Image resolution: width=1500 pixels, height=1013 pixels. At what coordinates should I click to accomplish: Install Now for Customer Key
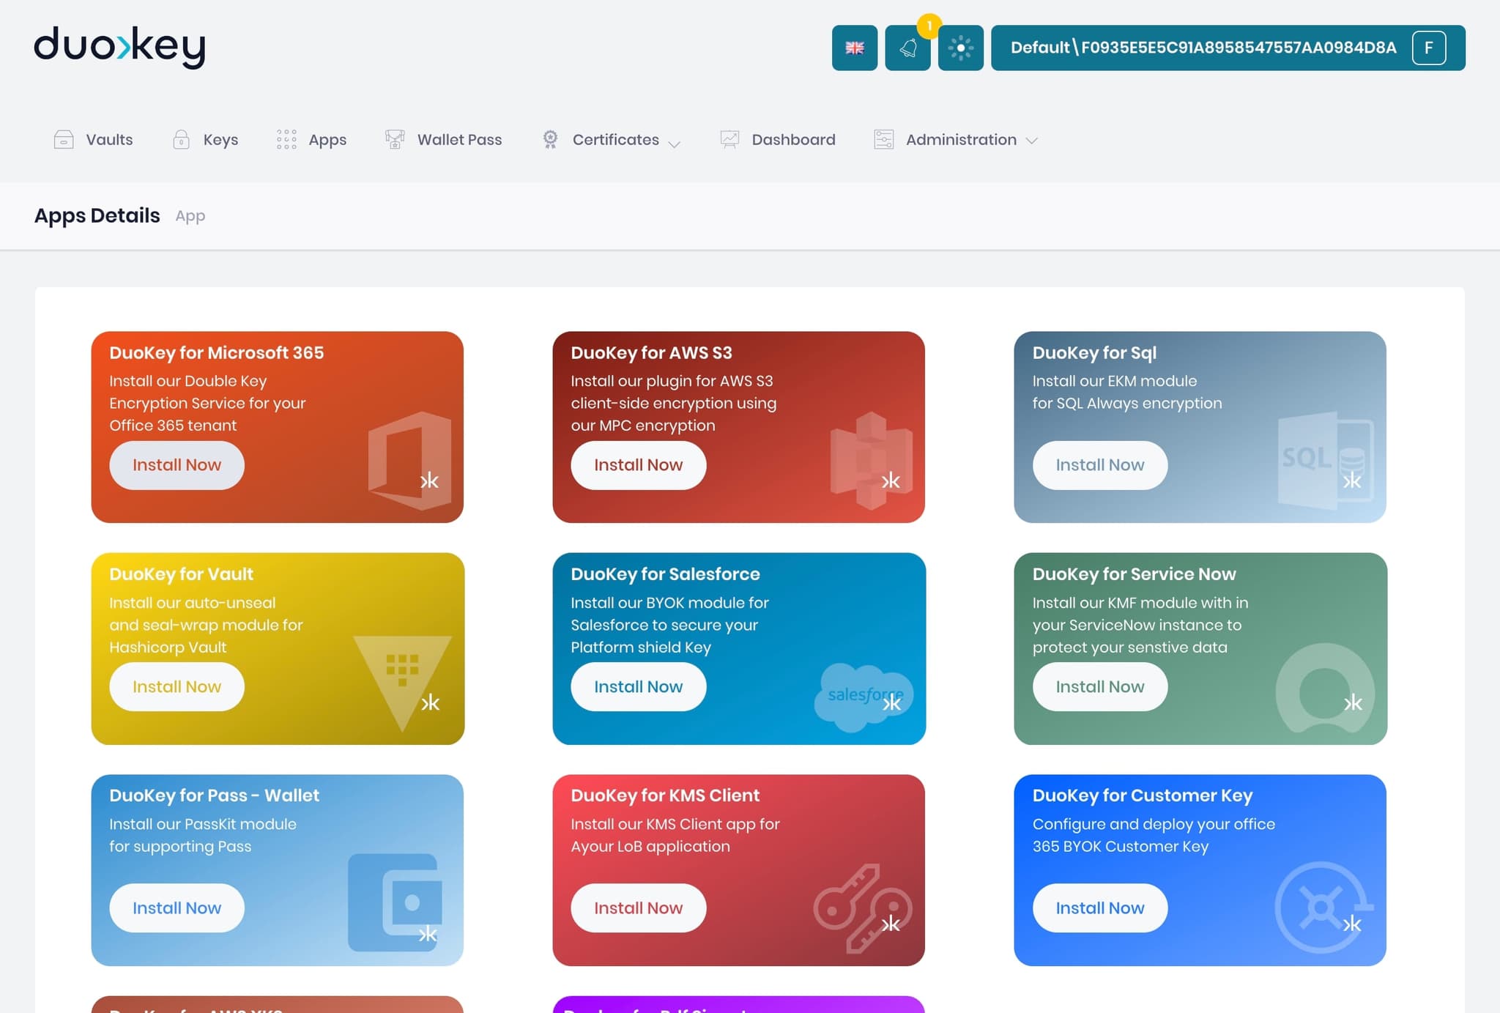point(1099,908)
